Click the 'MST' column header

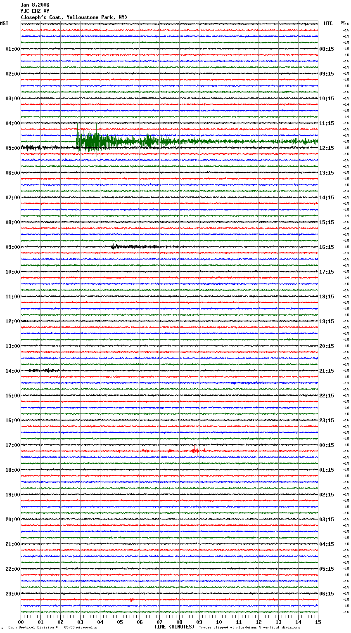pyautogui.click(x=4, y=24)
